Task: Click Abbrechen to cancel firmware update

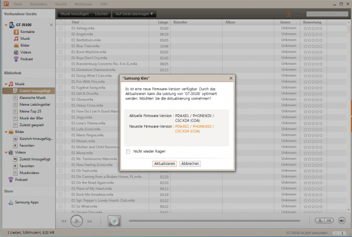Action: point(190,164)
